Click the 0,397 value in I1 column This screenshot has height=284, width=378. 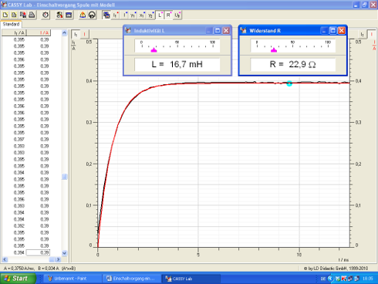(x=19, y=140)
